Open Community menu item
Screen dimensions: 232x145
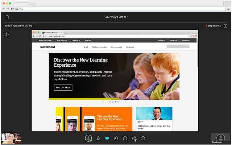(x=76, y=40)
